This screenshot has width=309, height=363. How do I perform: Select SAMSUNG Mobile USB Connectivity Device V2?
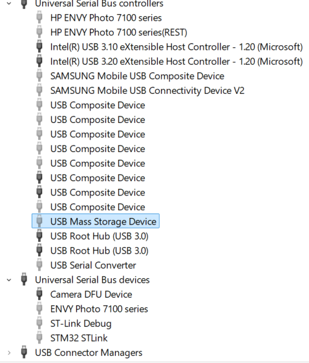tap(147, 91)
